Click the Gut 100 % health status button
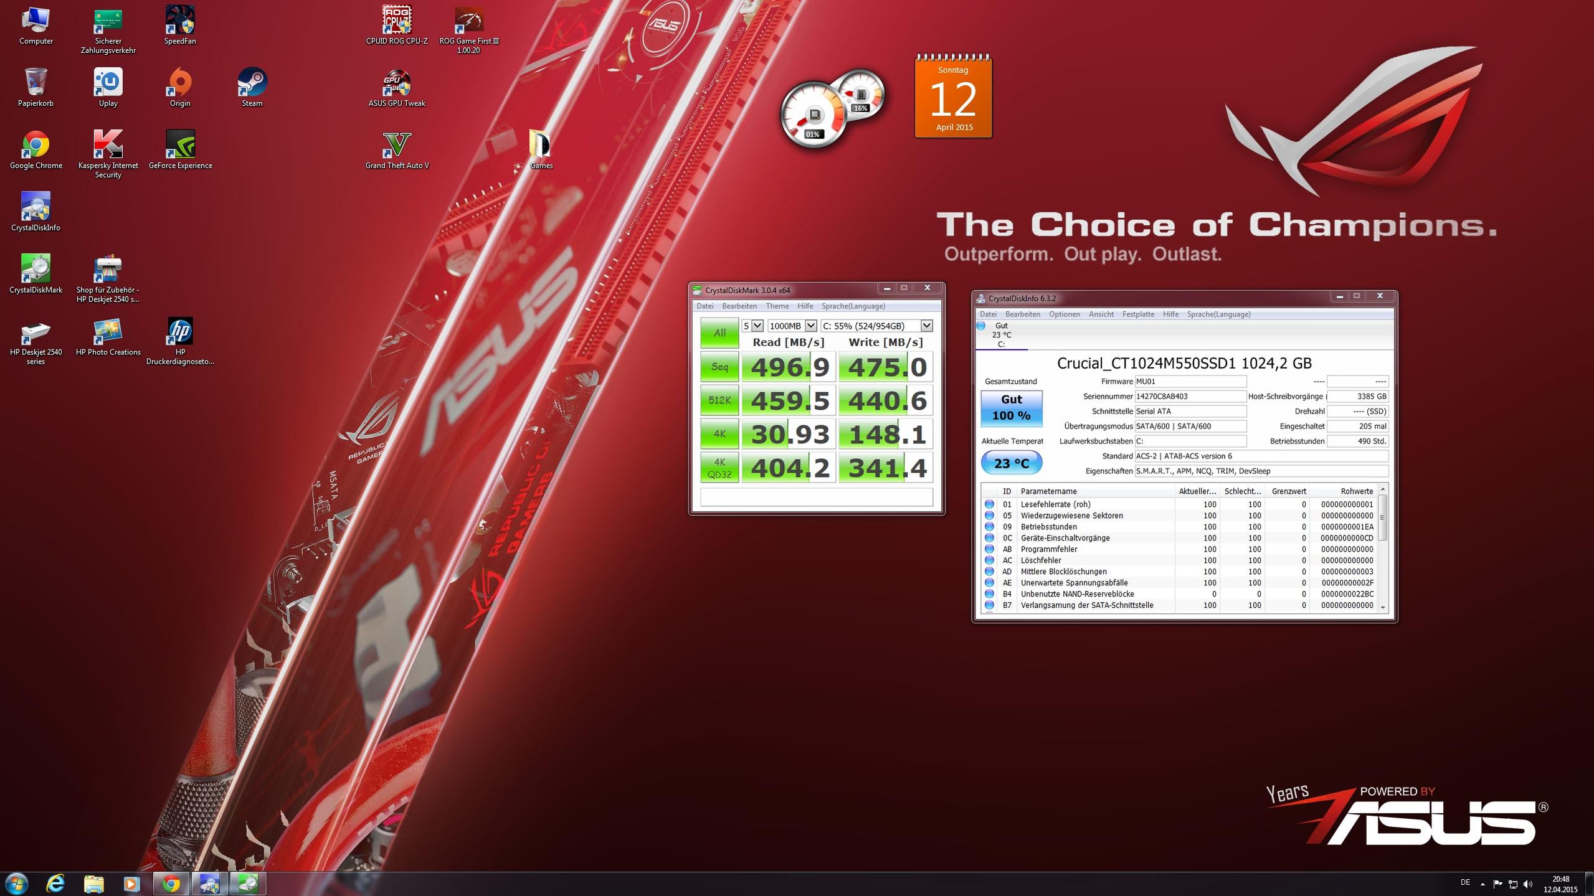Screen dimensions: 1594x896 [x=1011, y=408]
